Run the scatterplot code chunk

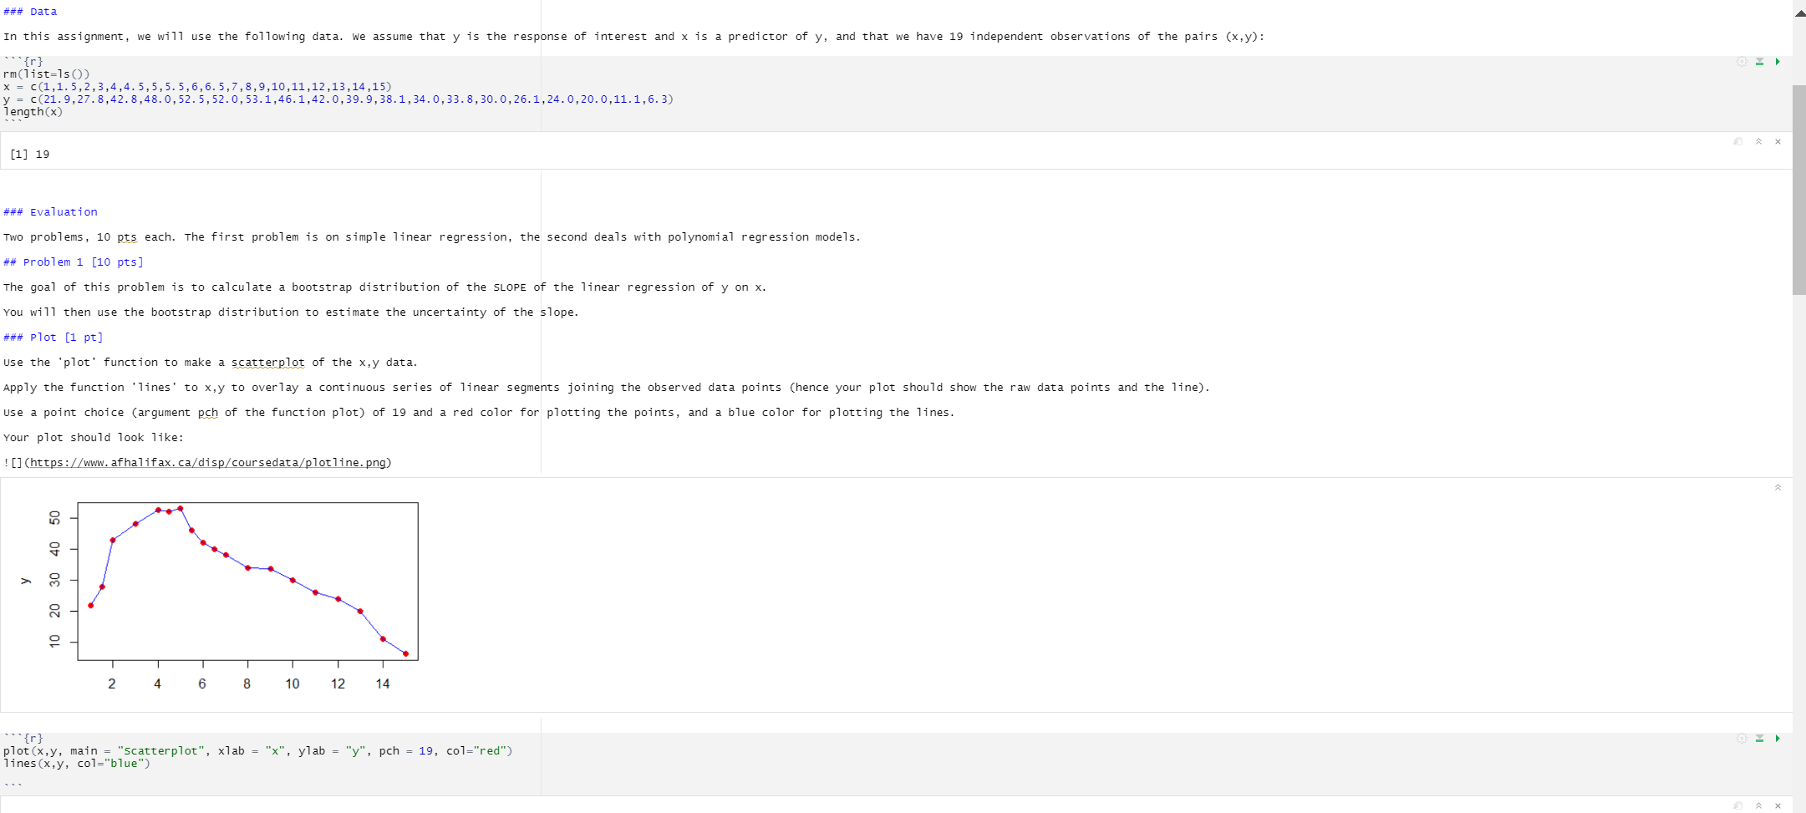(x=1776, y=739)
